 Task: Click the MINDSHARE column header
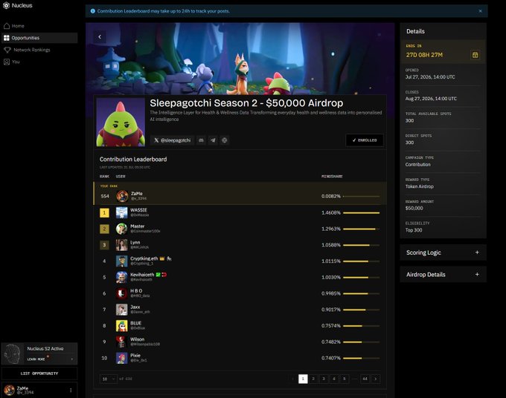coord(332,177)
